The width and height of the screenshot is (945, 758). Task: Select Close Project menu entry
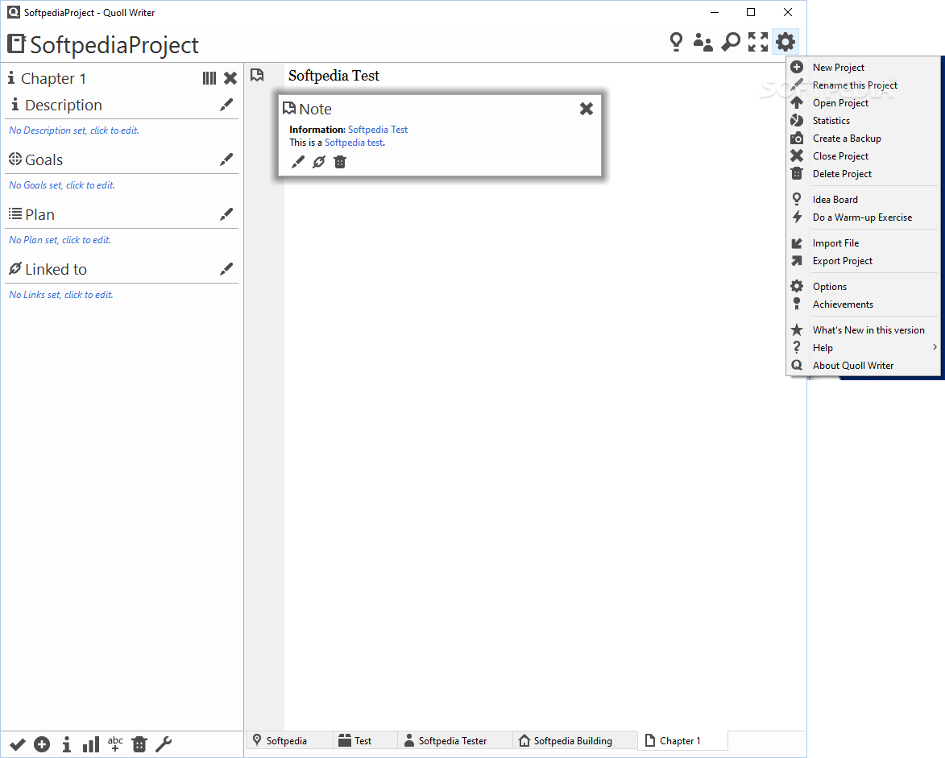click(x=863, y=156)
